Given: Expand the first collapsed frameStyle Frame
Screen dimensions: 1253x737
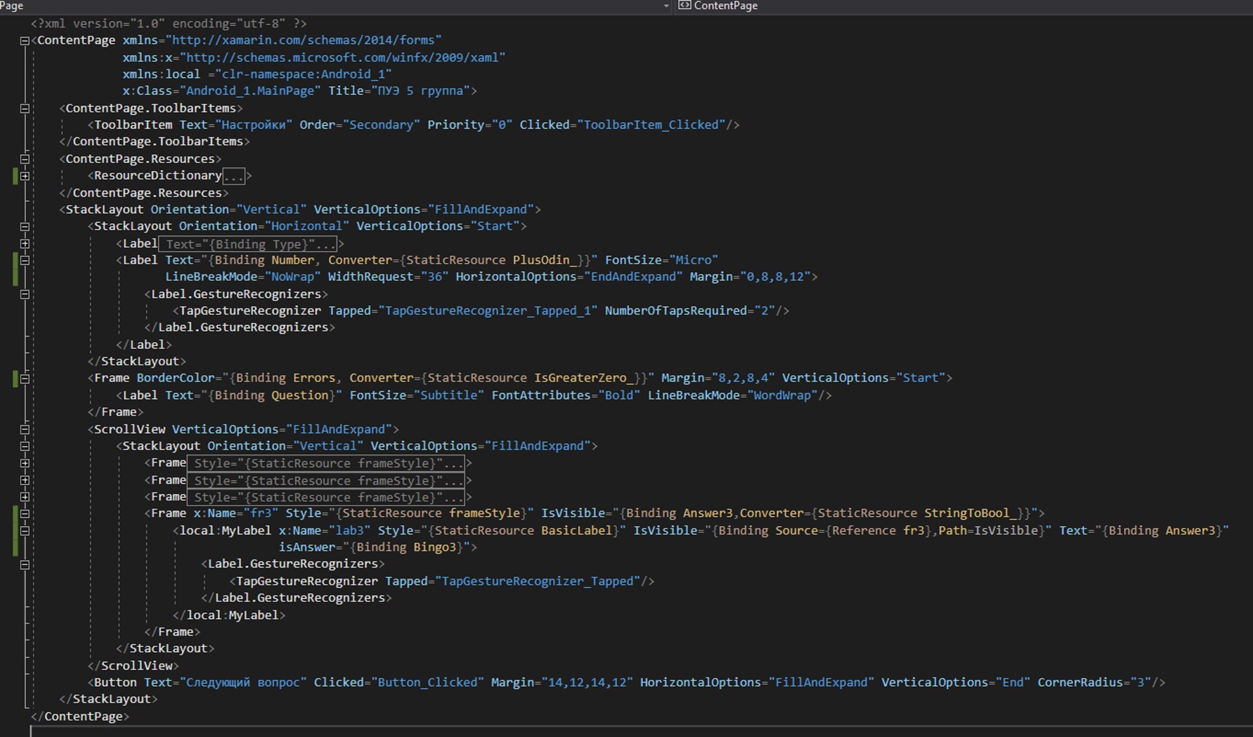Looking at the screenshot, I should click(x=24, y=463).
